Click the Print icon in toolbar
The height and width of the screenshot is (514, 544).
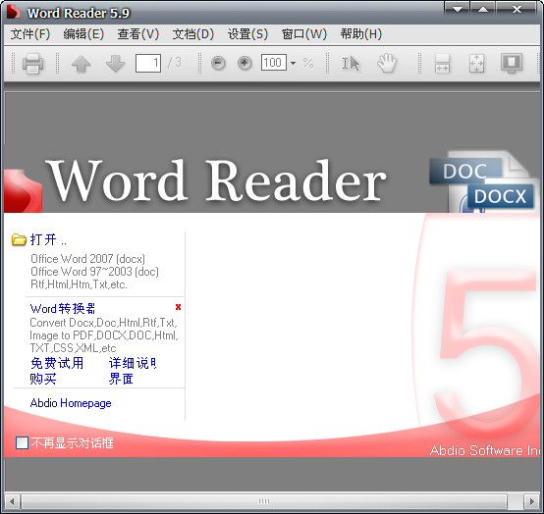(33, 63)
